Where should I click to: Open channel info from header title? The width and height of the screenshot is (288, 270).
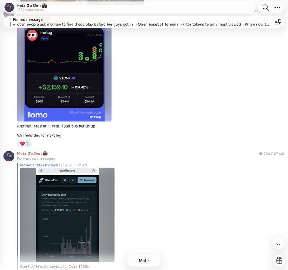pyautogui.click(x=31, y=5)
